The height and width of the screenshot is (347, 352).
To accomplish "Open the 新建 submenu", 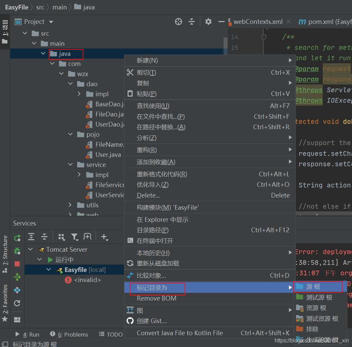I will click(210, 60).
